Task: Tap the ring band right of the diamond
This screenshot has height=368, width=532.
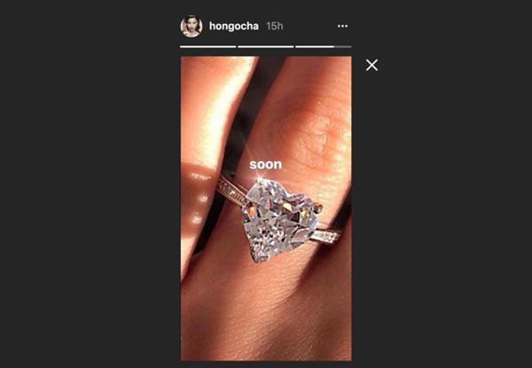Action: pos(325,235)
